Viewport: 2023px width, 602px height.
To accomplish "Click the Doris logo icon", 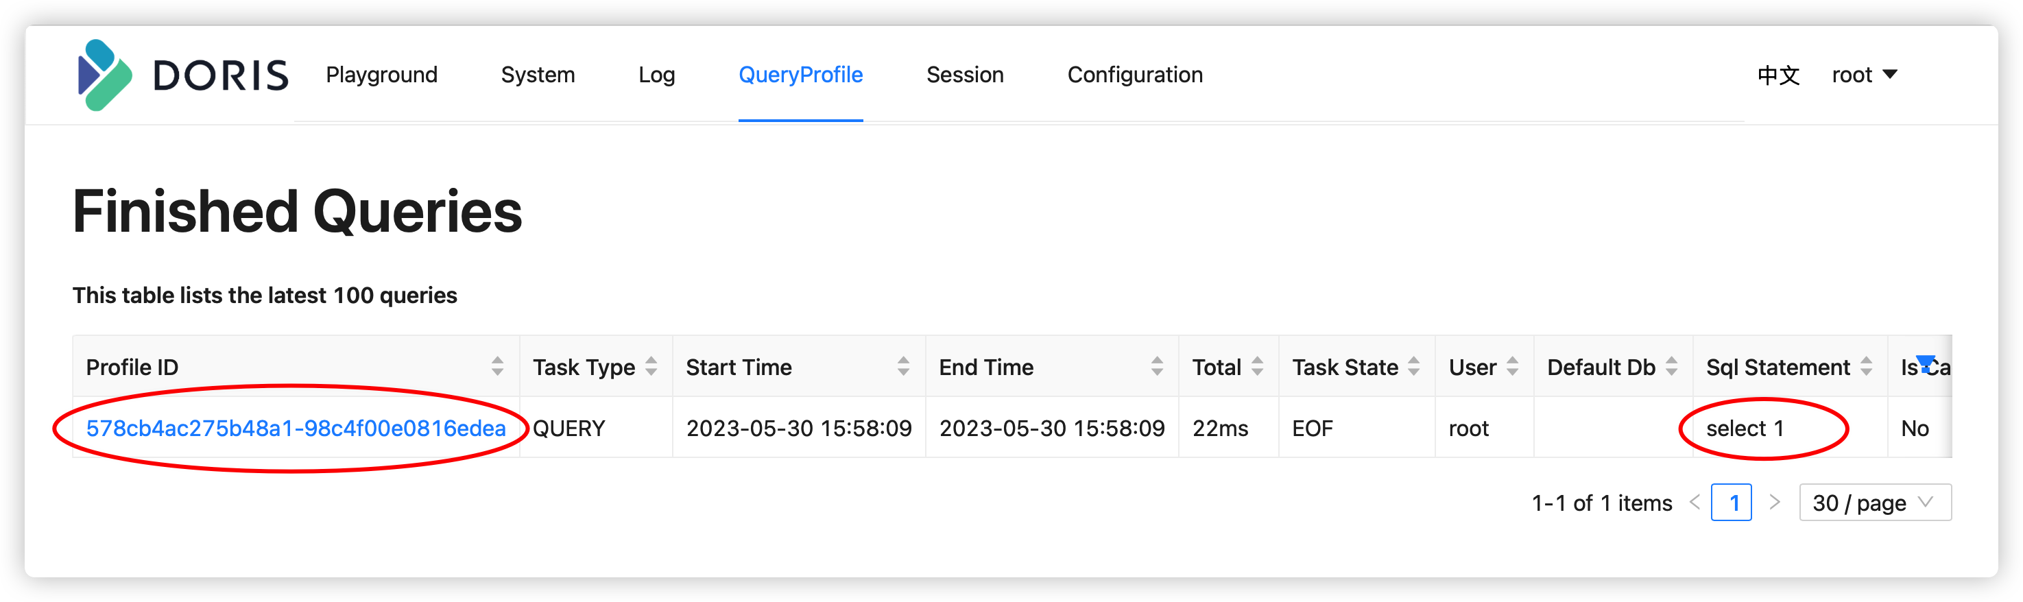I will click(x=105, y=75).
